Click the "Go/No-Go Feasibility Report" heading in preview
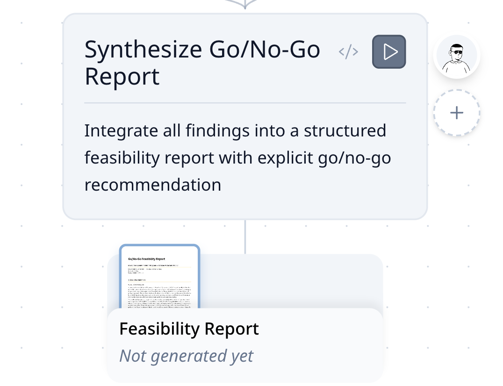Viewport: 503px width, 386px height. tap(146, 259)
